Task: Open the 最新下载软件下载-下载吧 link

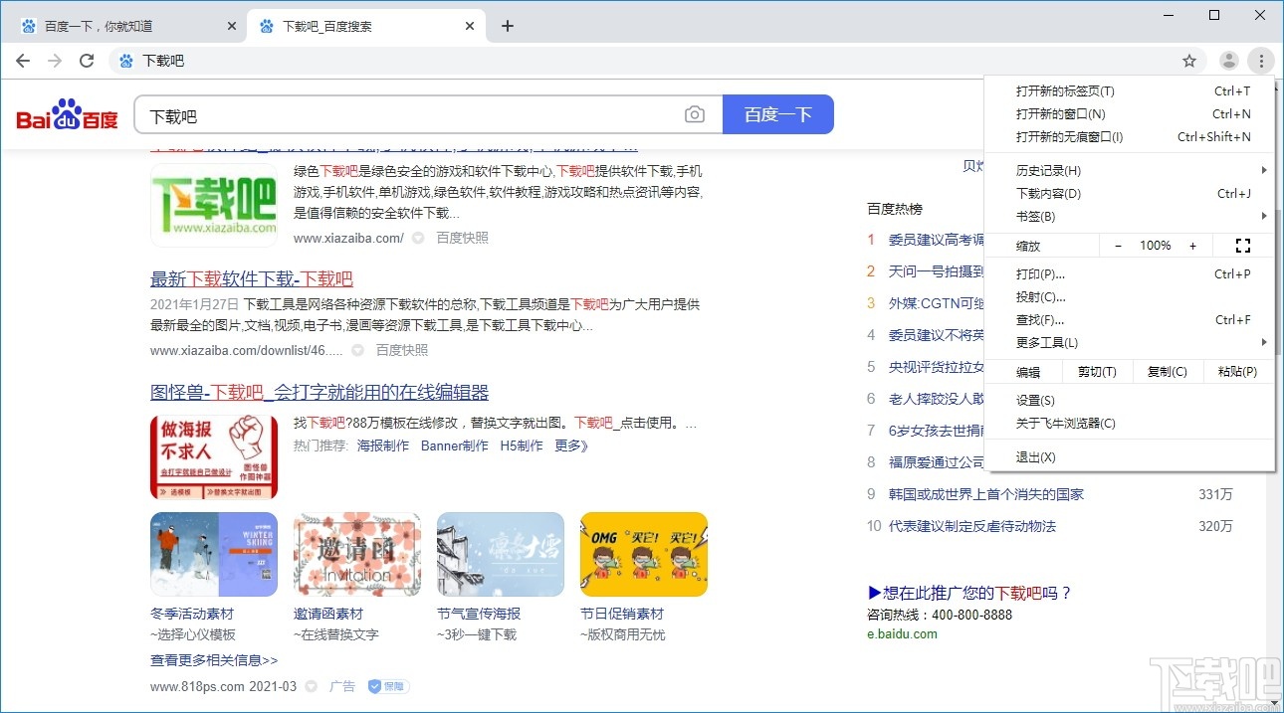Action: pyautogui.click(x=252, y=279)
